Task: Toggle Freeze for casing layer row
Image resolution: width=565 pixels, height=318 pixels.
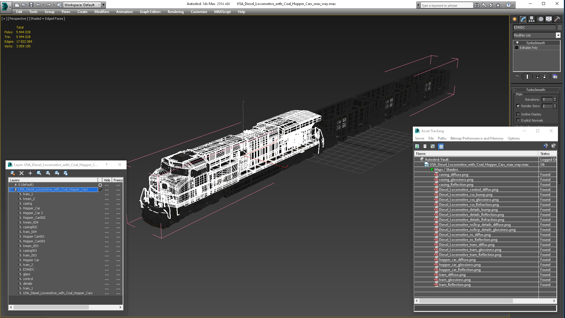Action: click(118, 204)
